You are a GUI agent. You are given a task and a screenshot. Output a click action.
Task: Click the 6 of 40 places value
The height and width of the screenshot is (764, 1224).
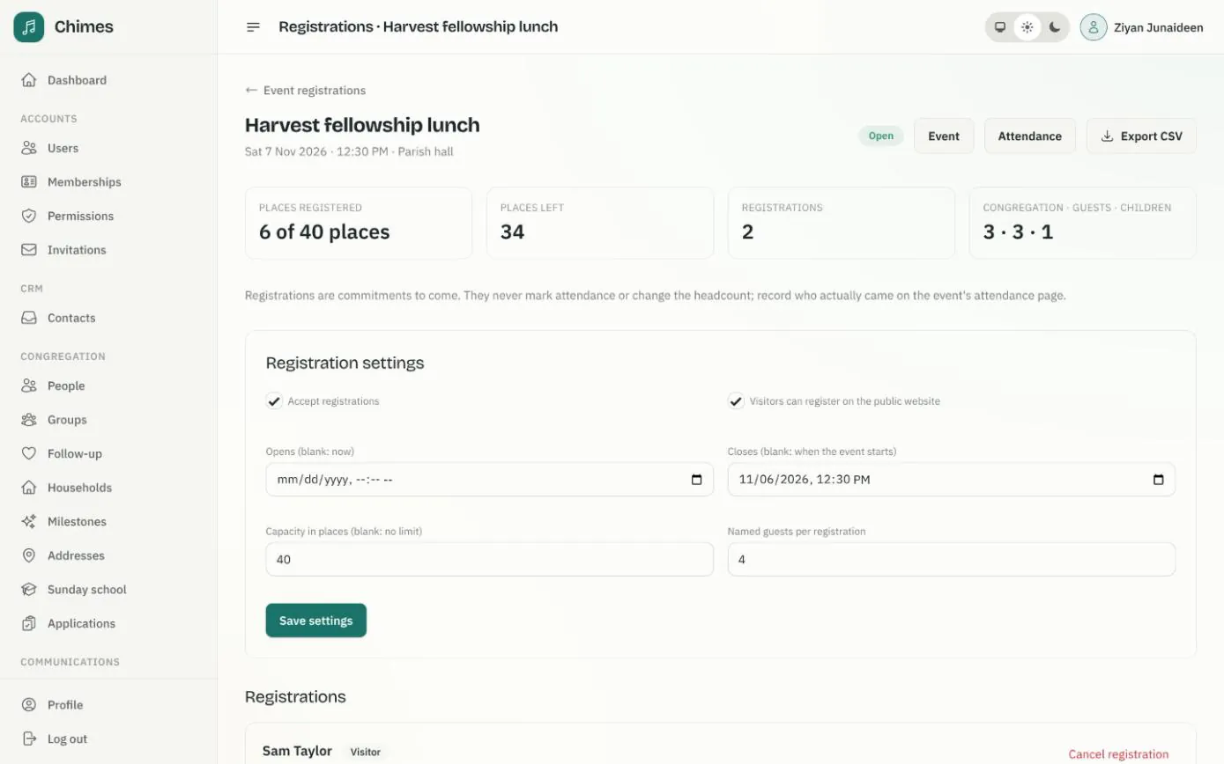324,232
